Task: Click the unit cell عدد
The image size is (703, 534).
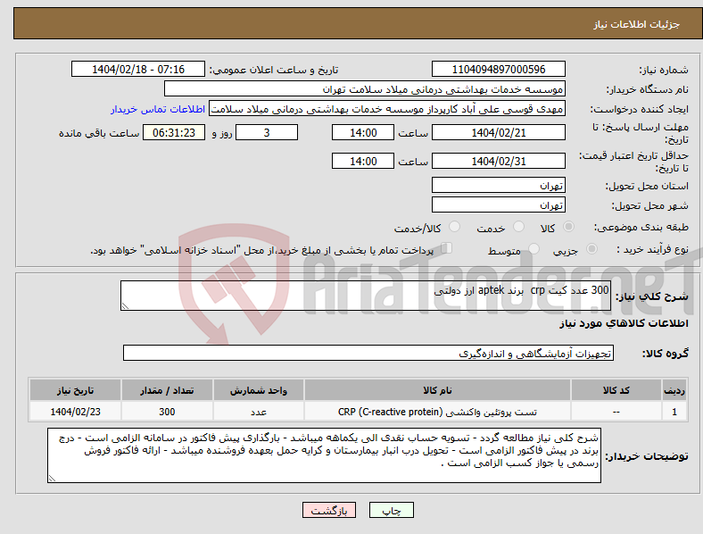Action: [258, 412]
